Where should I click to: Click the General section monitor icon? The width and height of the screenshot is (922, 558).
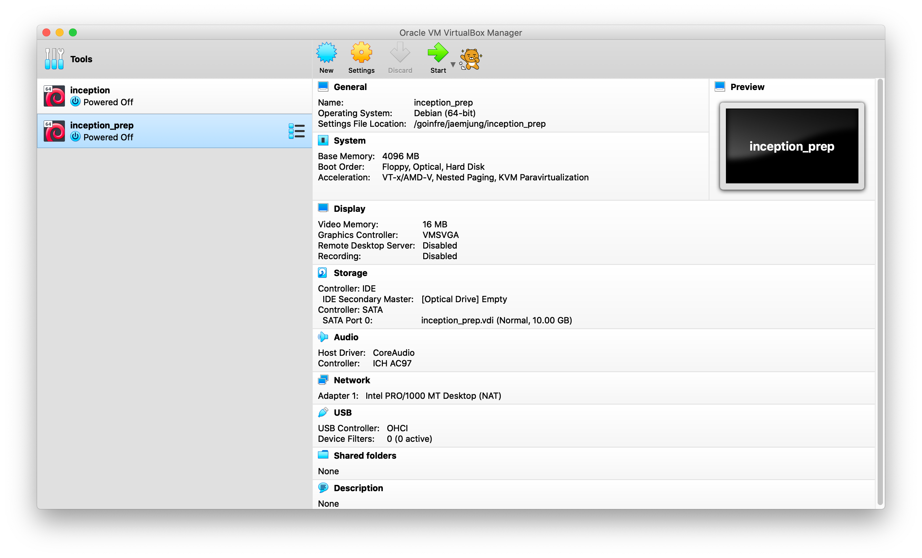pyautogui.click(x=323, y=86)
